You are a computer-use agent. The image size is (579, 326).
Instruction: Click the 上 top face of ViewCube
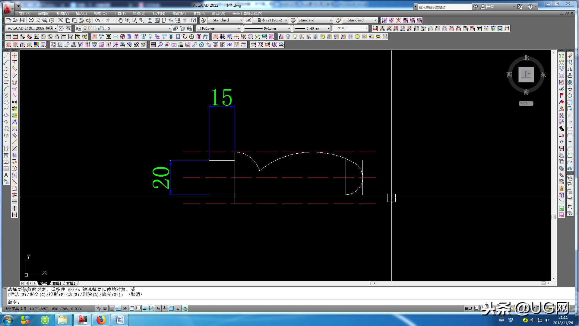526,75
